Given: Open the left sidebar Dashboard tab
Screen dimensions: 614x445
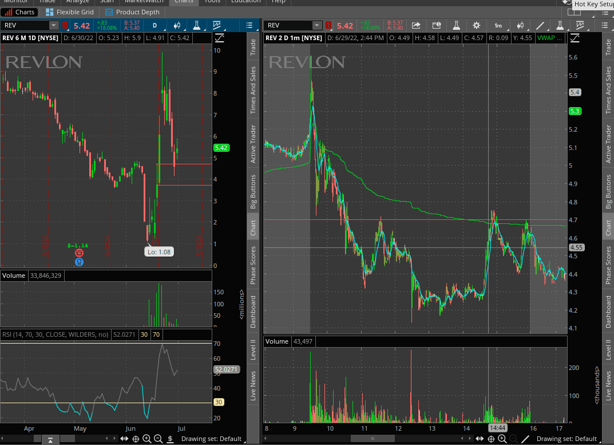Looking at the screenshot, I should [253, 312].
